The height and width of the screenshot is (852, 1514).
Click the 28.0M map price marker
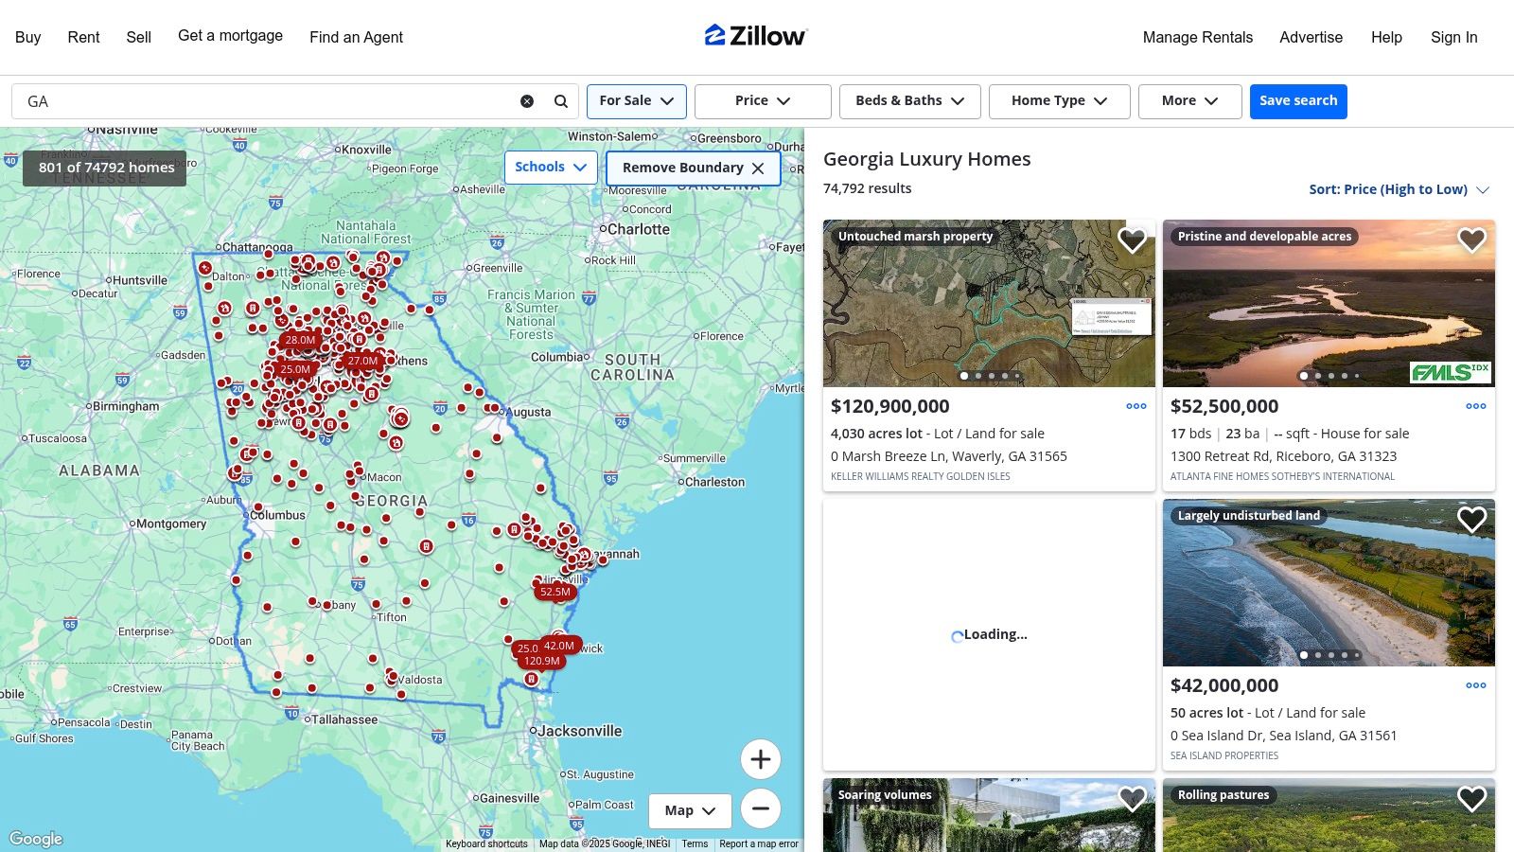300,340
